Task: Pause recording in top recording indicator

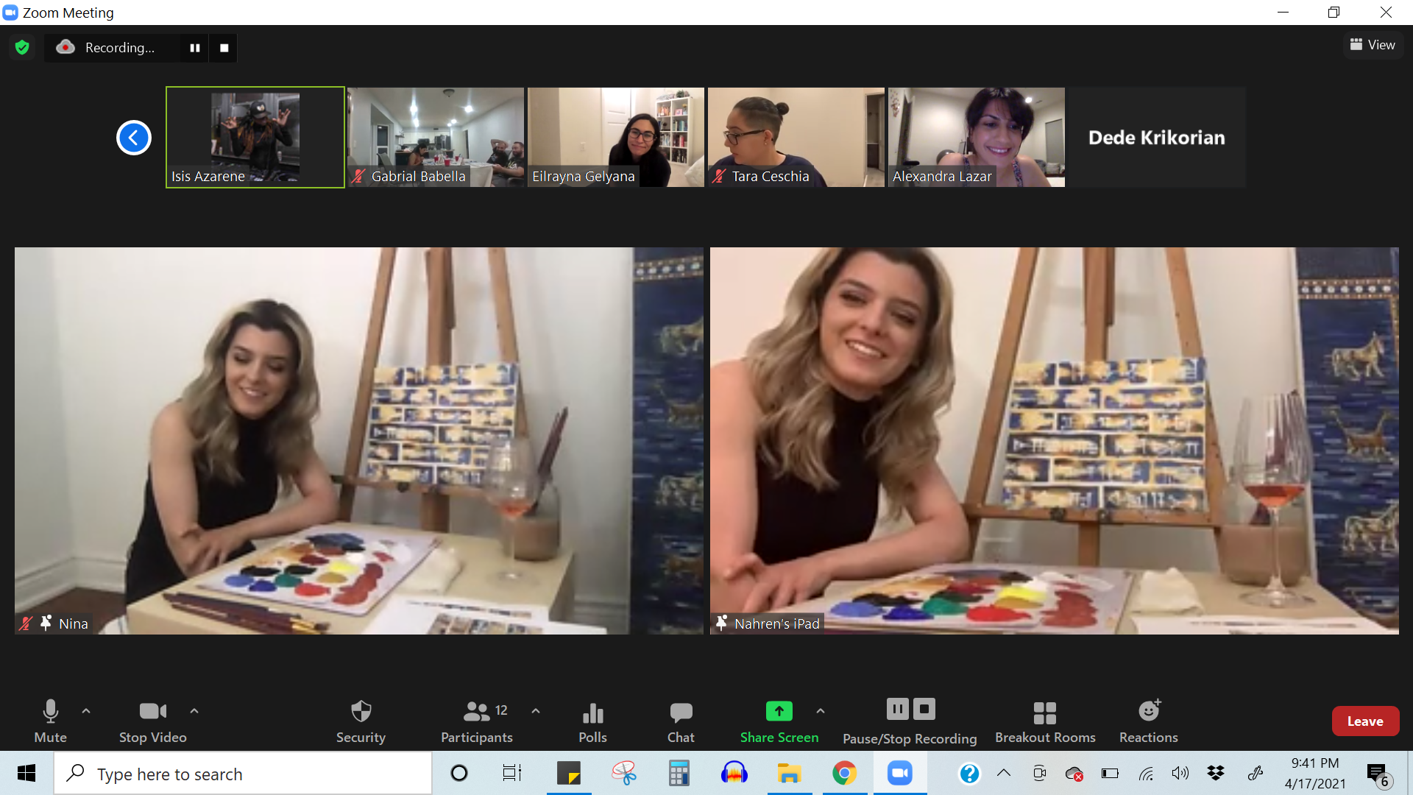Action: coord(195,48)
